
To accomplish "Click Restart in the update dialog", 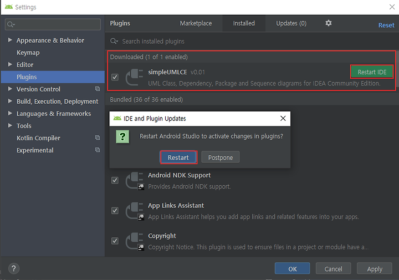I will tap(178, 157).
